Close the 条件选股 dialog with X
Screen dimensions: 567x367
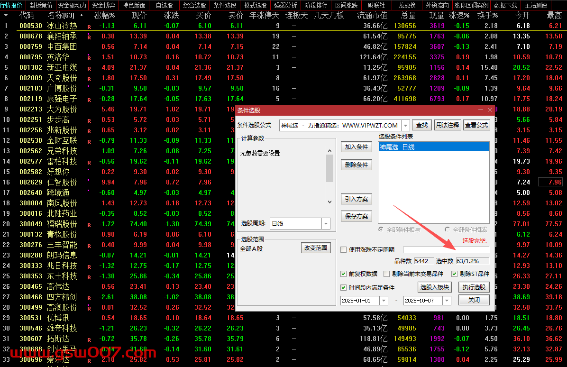pos(490,110)
